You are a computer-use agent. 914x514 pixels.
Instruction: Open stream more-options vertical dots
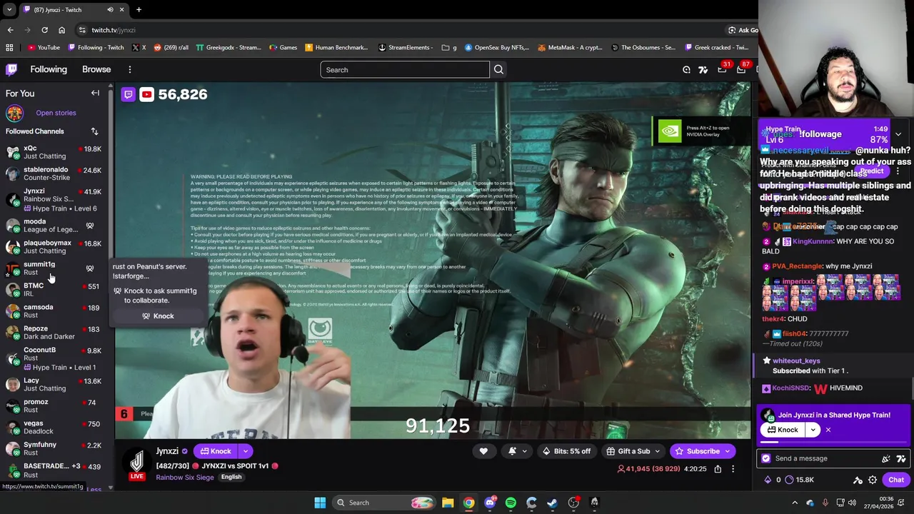733,469
